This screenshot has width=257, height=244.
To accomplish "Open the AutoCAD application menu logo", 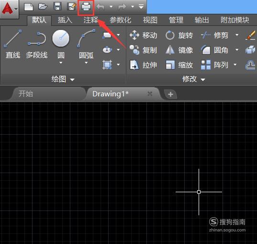I will click(x=10, y=9).
